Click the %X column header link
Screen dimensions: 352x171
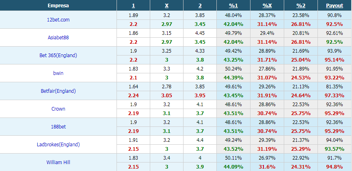267,6
